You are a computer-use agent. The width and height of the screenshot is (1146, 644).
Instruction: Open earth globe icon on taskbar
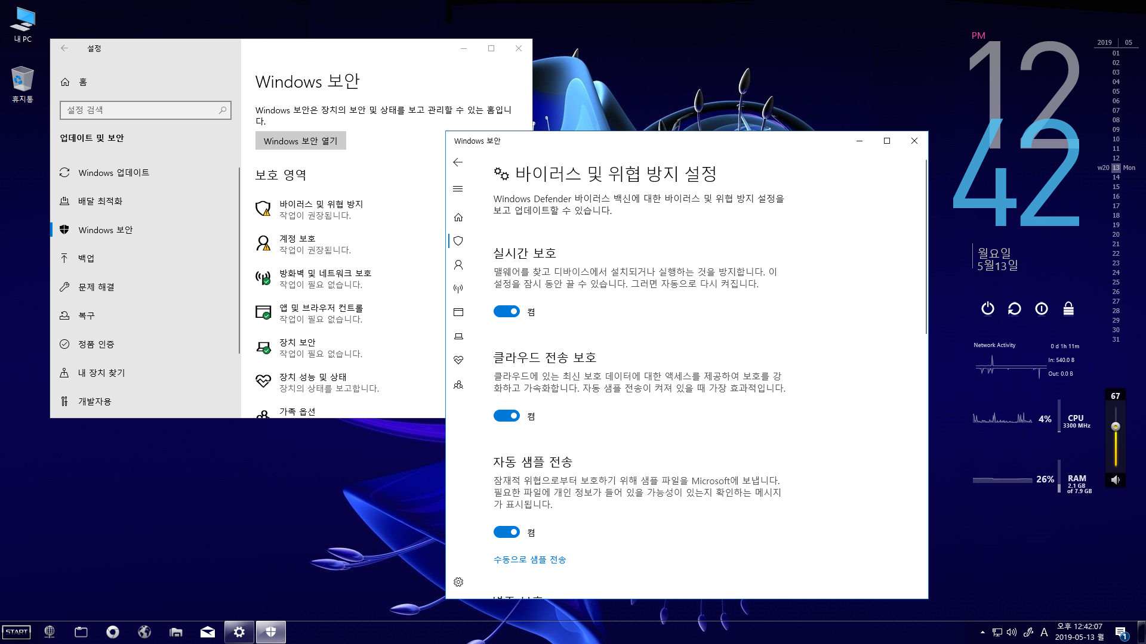click(144, 632)
